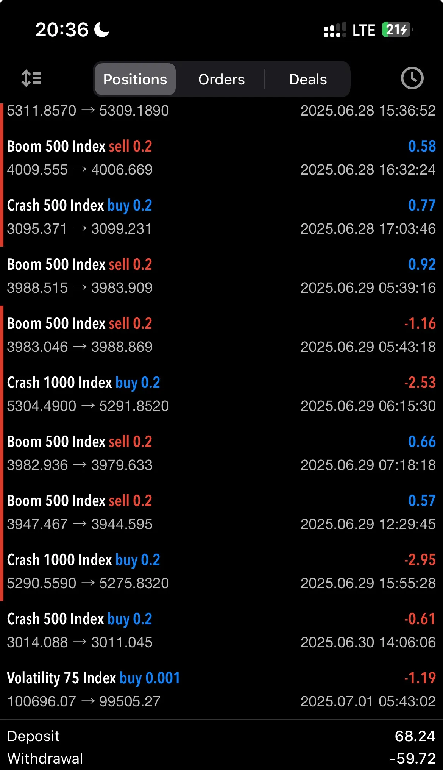Open the sort order icon
Viewport: 443px width, 770px height.
31,78
